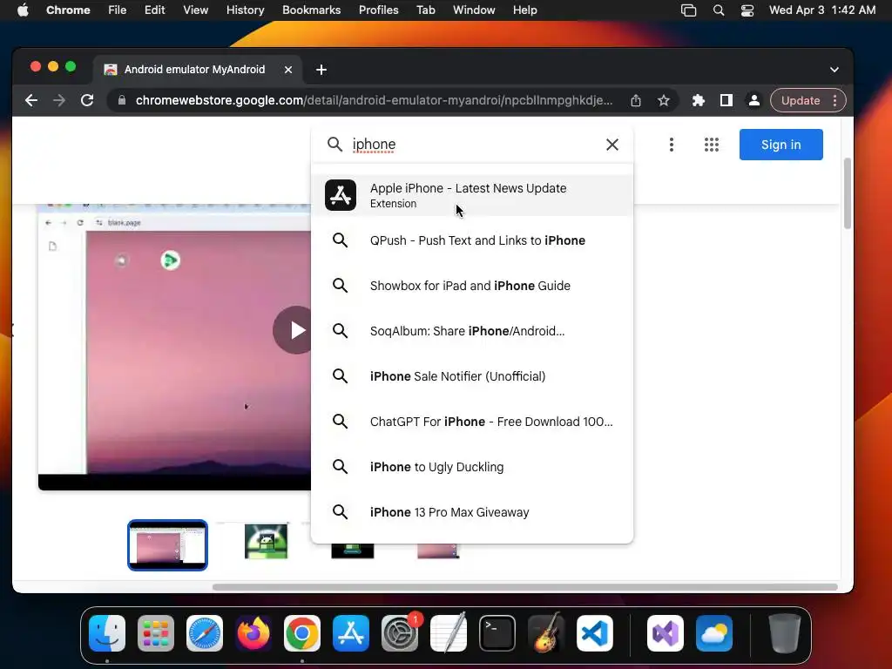Click the magnifier icon in the search box

[334, 145]
